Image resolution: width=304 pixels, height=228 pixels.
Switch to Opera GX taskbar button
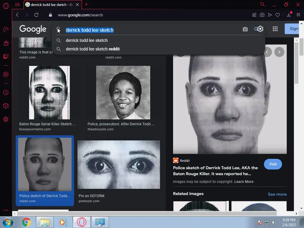point(82,222)
